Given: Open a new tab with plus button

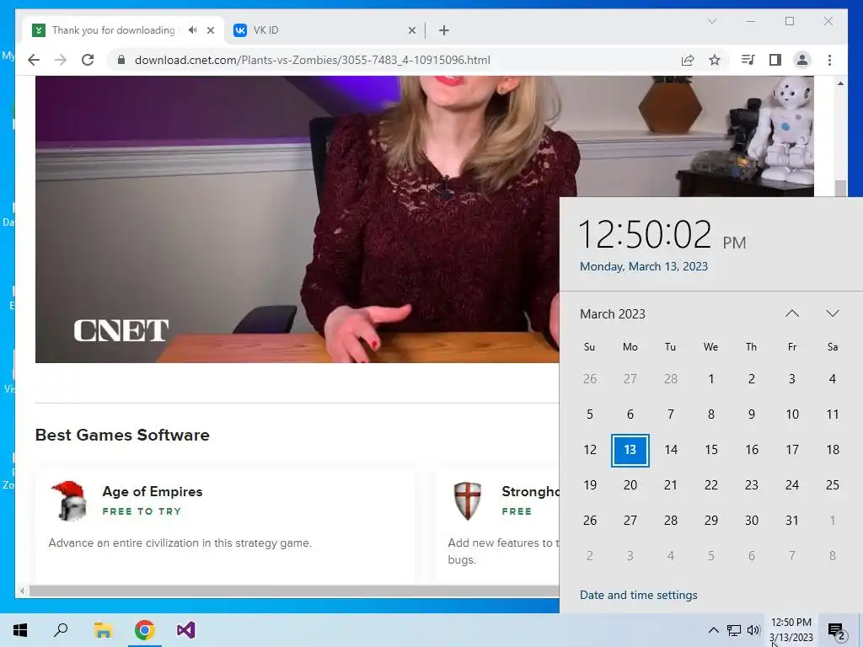Looking at the screenshot, I should pyautogui.click(x=444, y=30).
